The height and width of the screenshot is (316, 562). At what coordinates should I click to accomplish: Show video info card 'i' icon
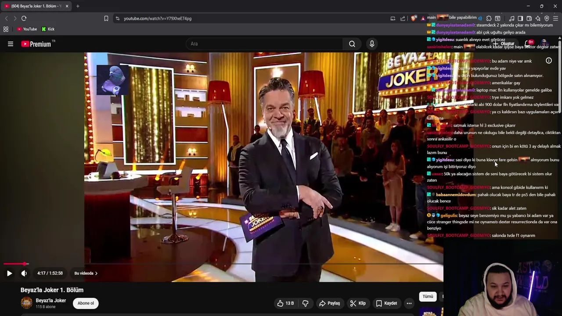click(x=549, y=61)
